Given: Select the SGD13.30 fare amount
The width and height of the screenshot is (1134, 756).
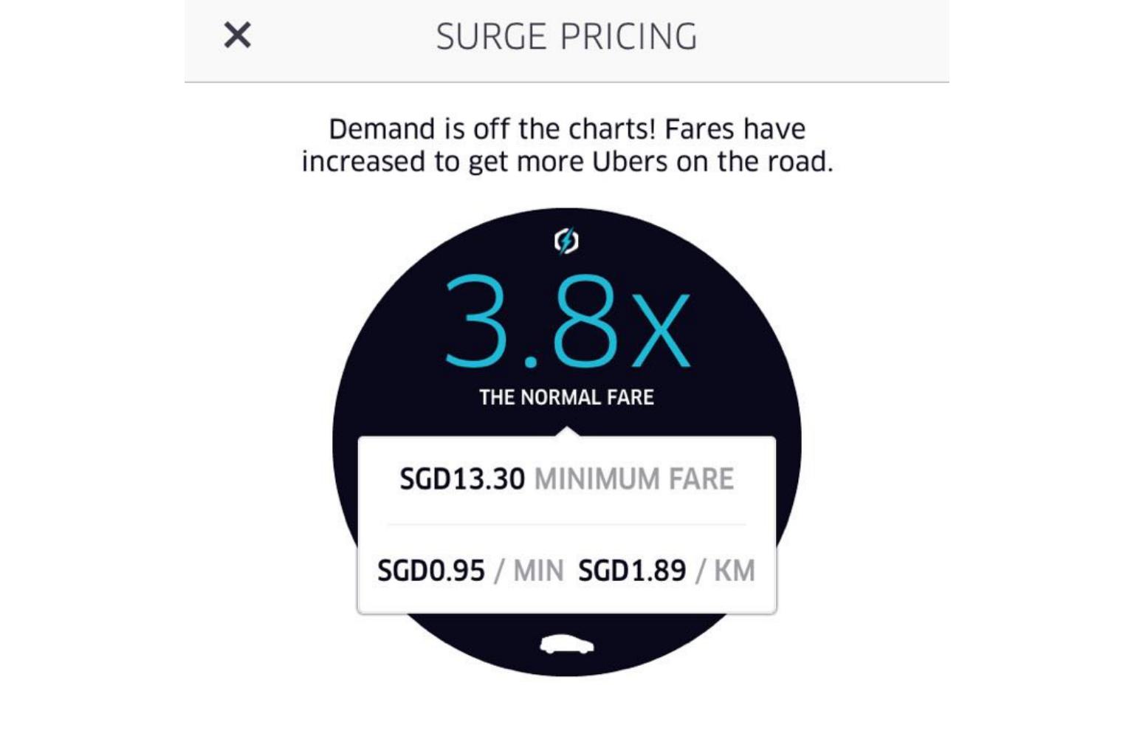Looking at the screenshot, I should [x=462, y=479].
